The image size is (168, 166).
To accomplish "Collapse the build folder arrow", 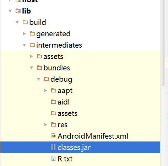I will click(x=17, y=22).
